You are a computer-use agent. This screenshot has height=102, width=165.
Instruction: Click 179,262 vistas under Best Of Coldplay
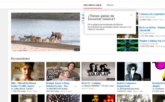click(107, 86)
